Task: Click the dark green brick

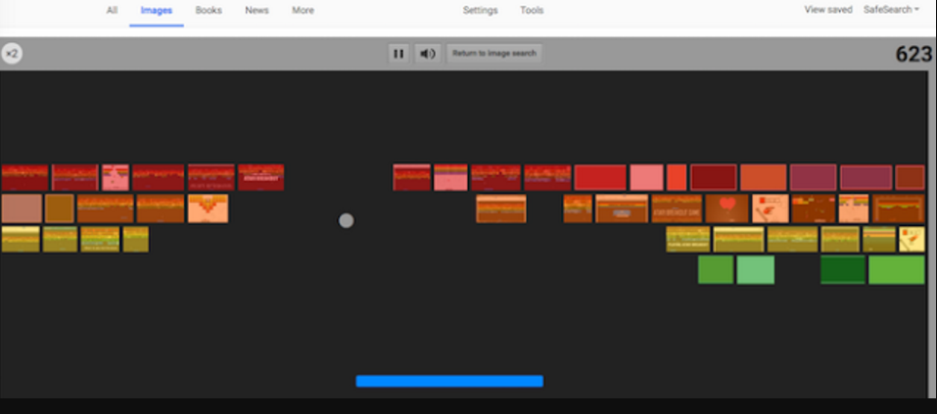Action: (843, 269)
